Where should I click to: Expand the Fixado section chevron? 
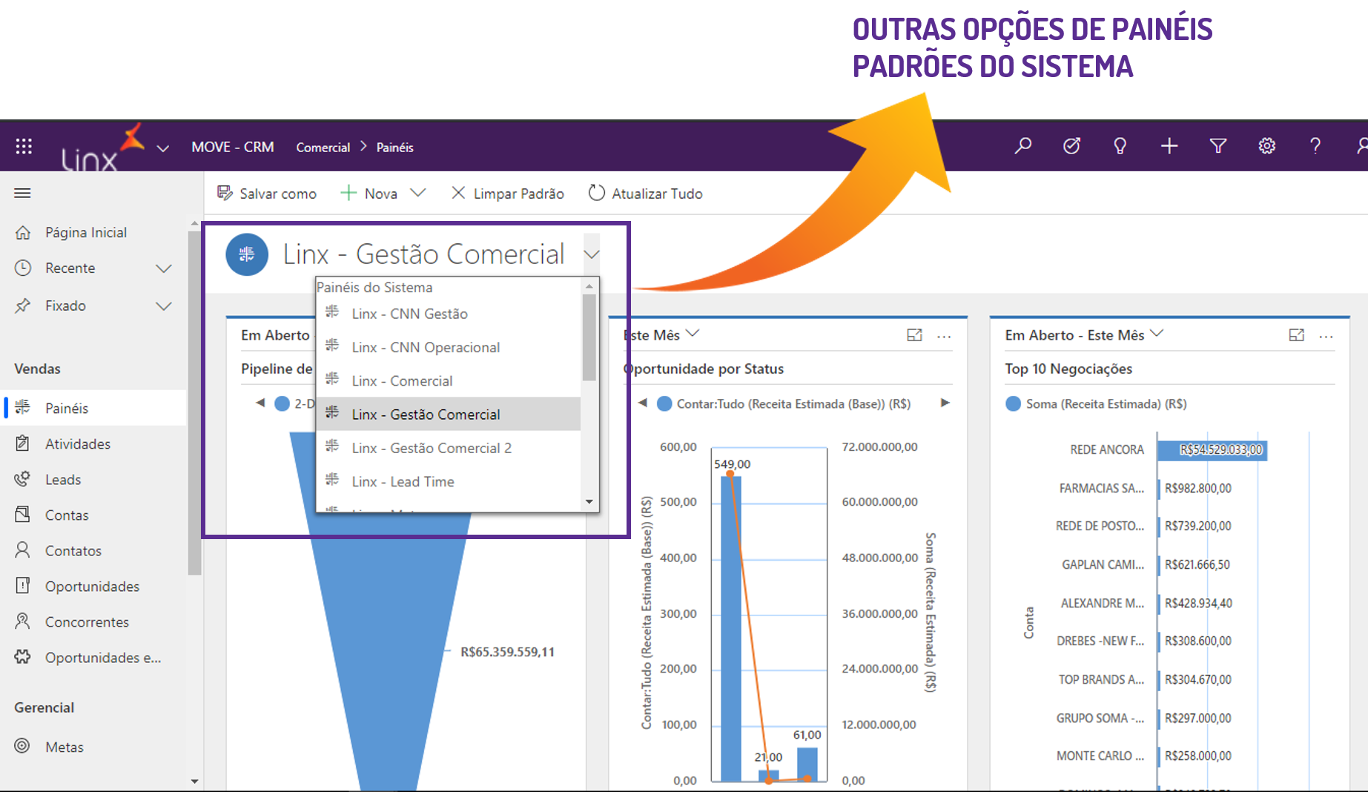click(x=164, y=306)
